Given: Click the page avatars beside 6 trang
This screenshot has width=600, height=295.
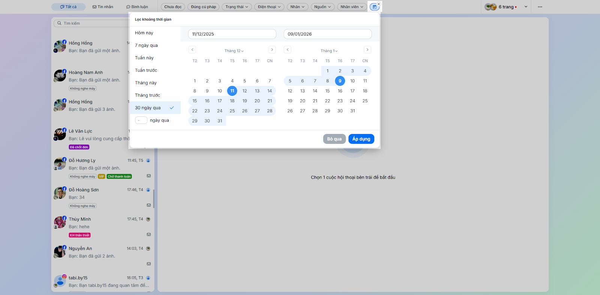Looking at the screenshot, I should 490,7.
